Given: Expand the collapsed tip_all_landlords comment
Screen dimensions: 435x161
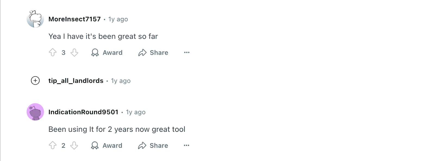Looking at the screenshot, I should tap(35, 81).
